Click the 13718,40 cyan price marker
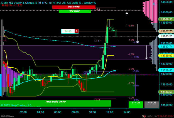 [166, 70]
